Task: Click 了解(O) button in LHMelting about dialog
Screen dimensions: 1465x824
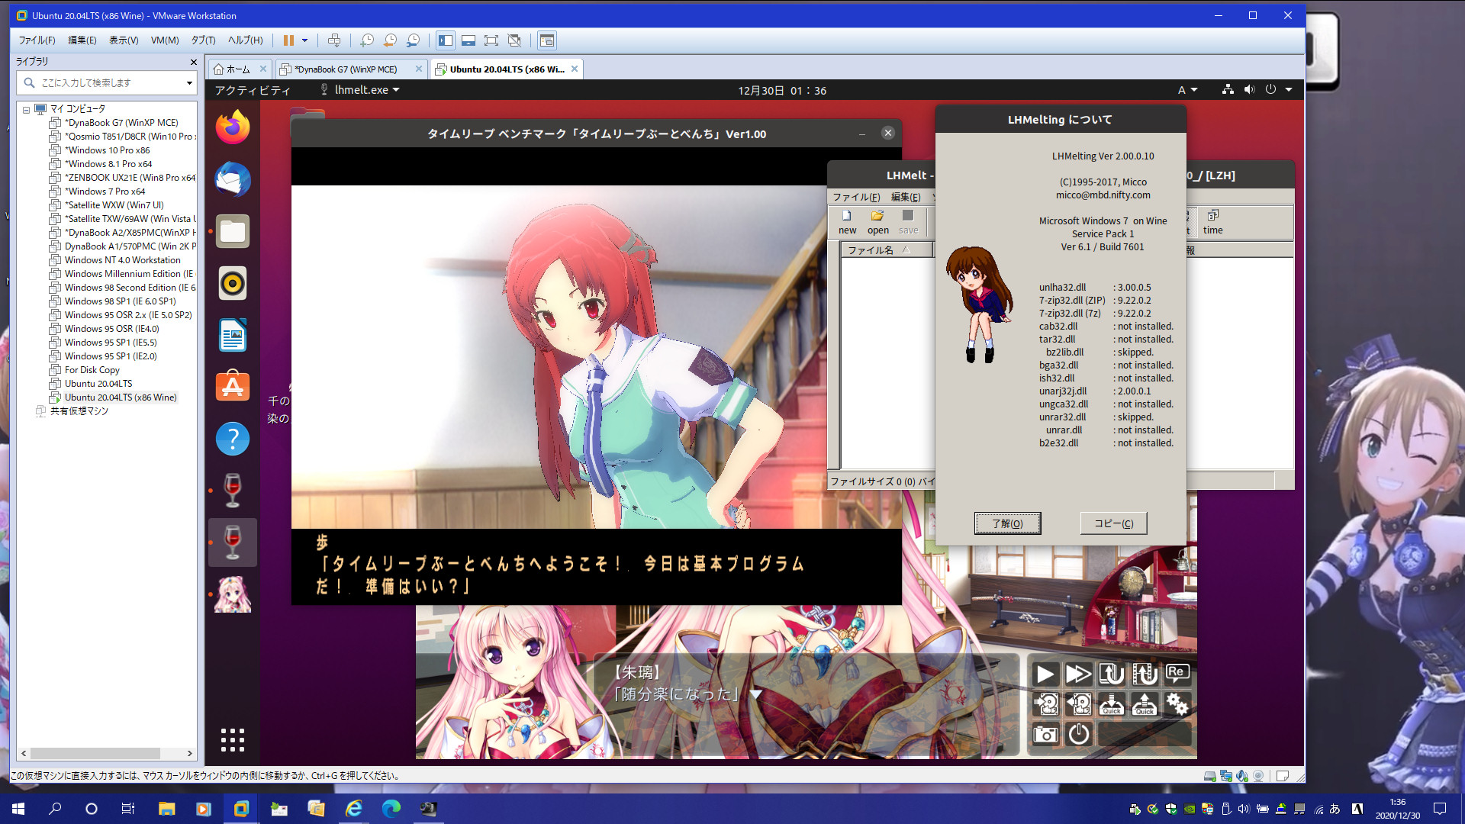Action: point(1007,523)
